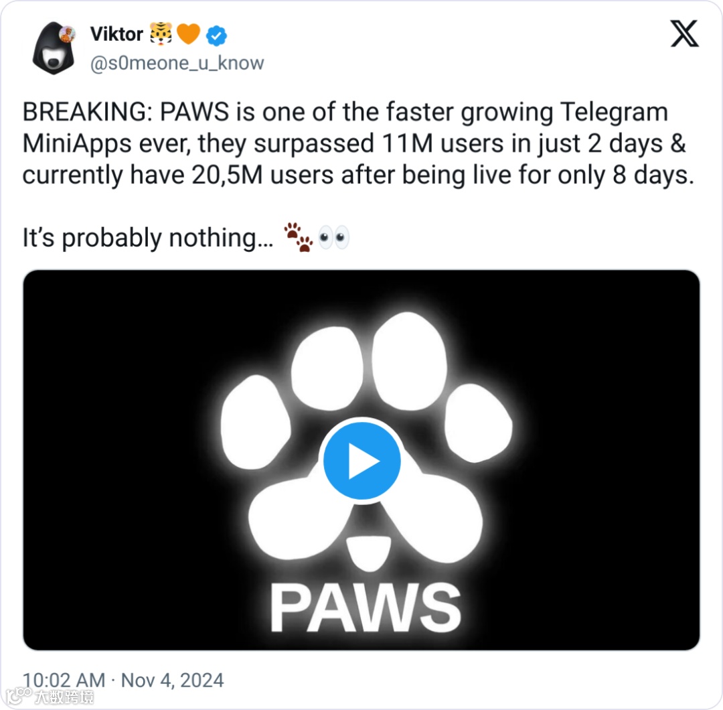
Task: Click the paw prints emoji
Action: pyautogui.click(x=298, y=238)
